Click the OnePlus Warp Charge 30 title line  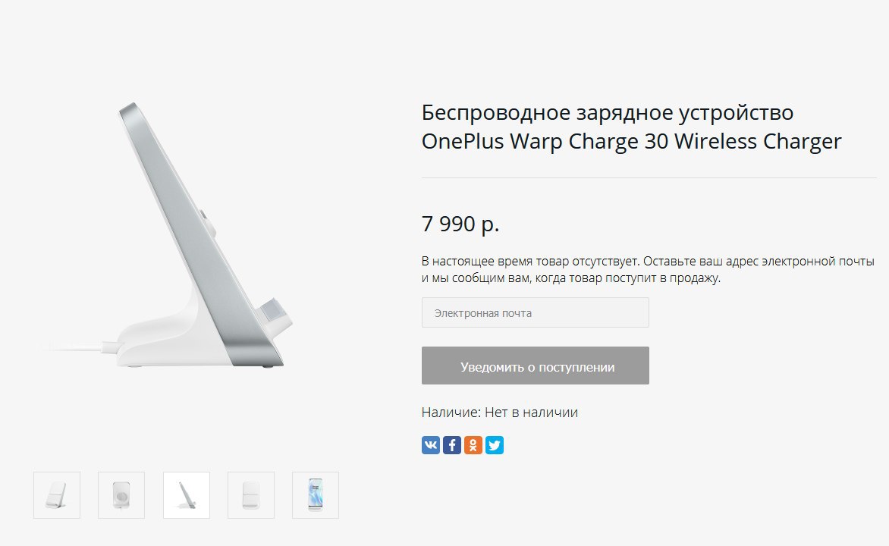point(632,141)
